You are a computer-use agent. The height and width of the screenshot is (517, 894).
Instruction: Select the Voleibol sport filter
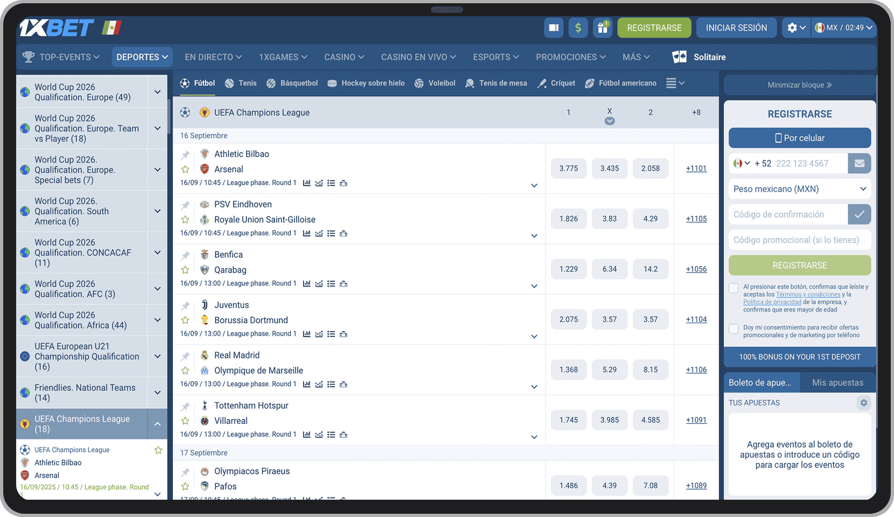point(435,83)
